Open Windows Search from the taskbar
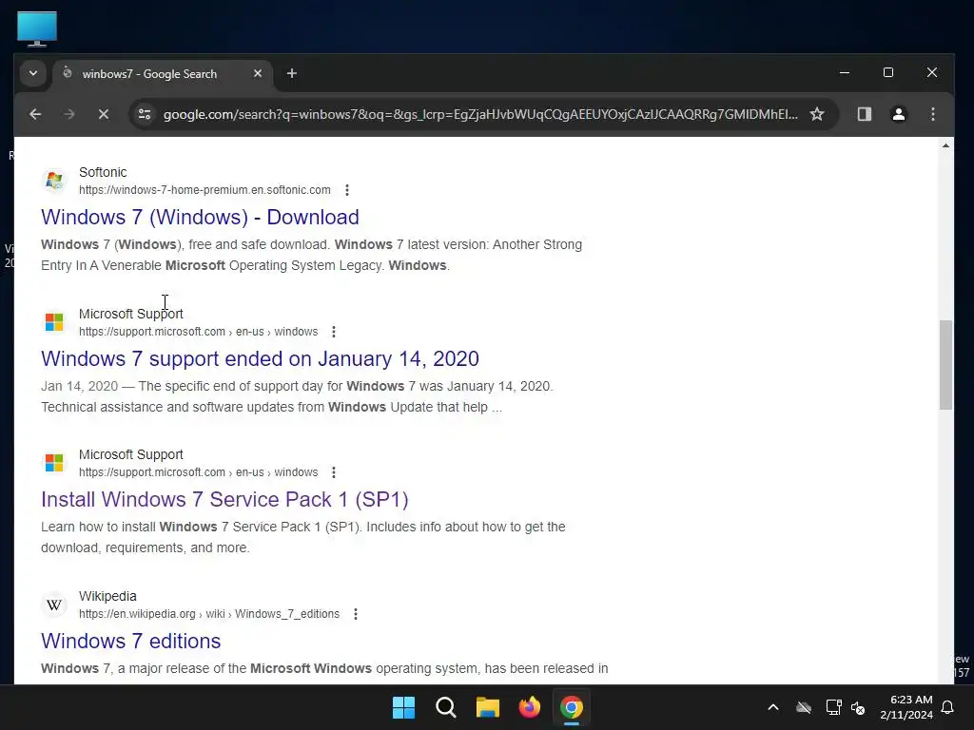Image resolution: width=974 pixels, height=730 pixels. click(446, 707)
